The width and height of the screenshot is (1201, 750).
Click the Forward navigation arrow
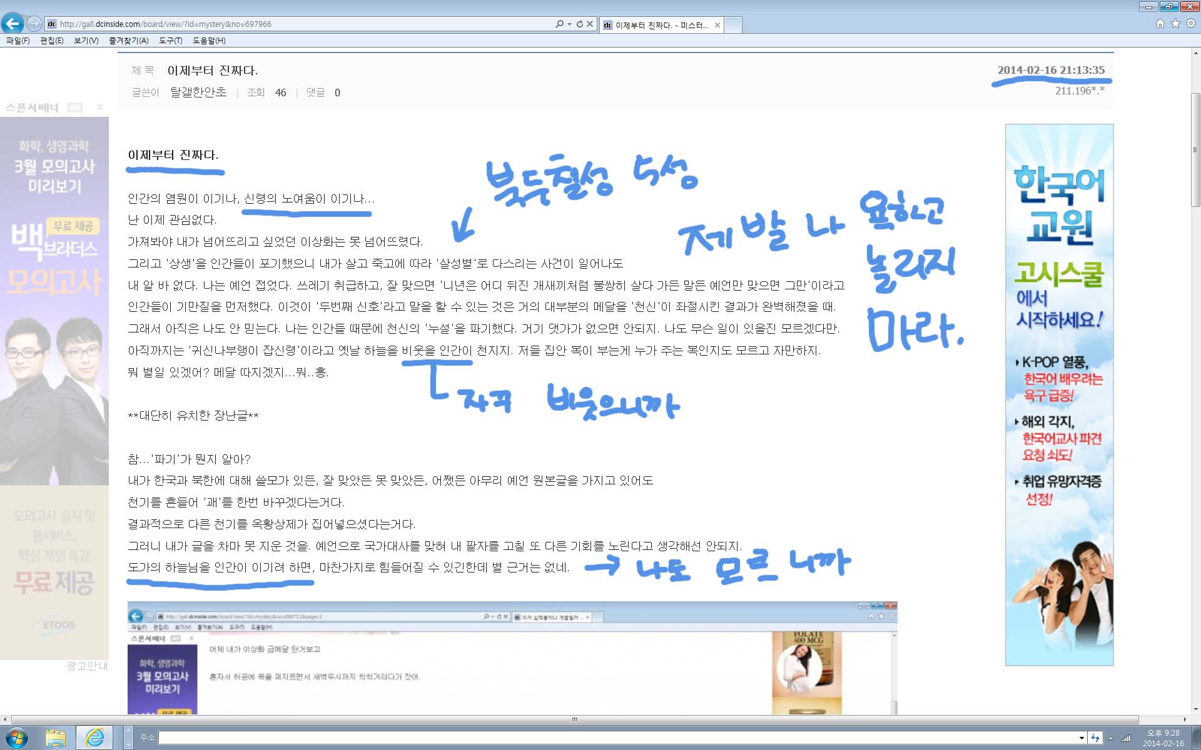(x=34, y=24)
